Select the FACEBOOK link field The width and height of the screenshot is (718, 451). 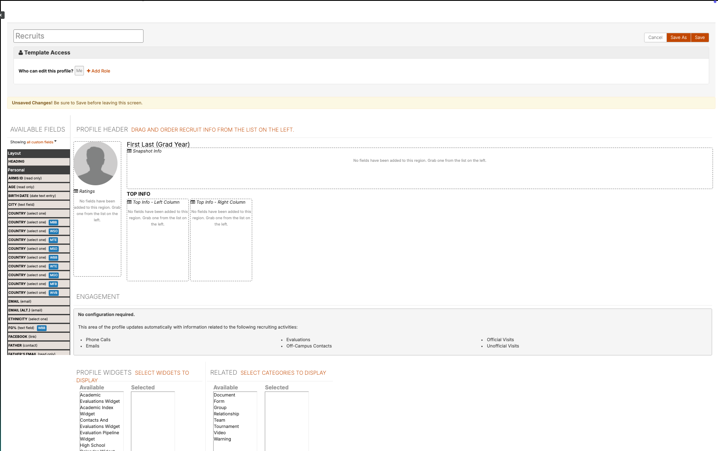(39, 337)
